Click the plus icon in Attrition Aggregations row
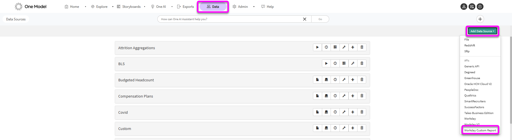The height and width of the screenshot is (140, 512). 353,47
